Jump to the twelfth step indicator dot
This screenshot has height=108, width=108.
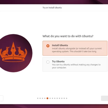[64, 98]
